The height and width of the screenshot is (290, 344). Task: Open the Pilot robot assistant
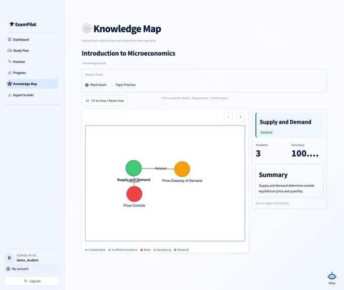[332, 278]
